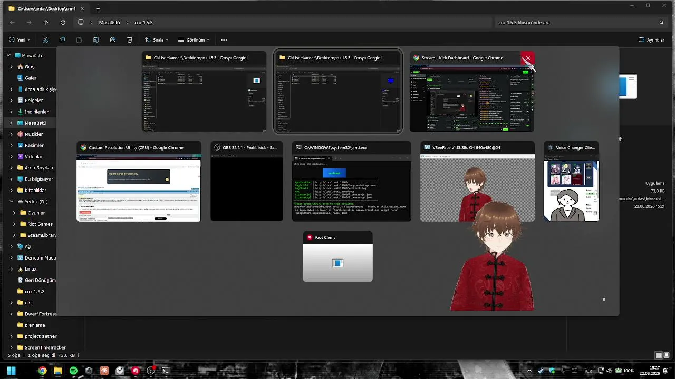Collapse the Masaüstü root tree node
Viewport: 675px width, 379px height.
[x=8, y=55]
